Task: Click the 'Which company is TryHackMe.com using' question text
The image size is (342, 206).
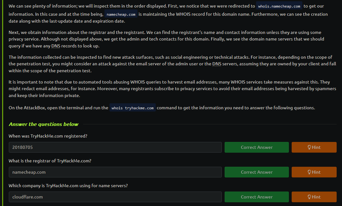Action: [68, 186]
